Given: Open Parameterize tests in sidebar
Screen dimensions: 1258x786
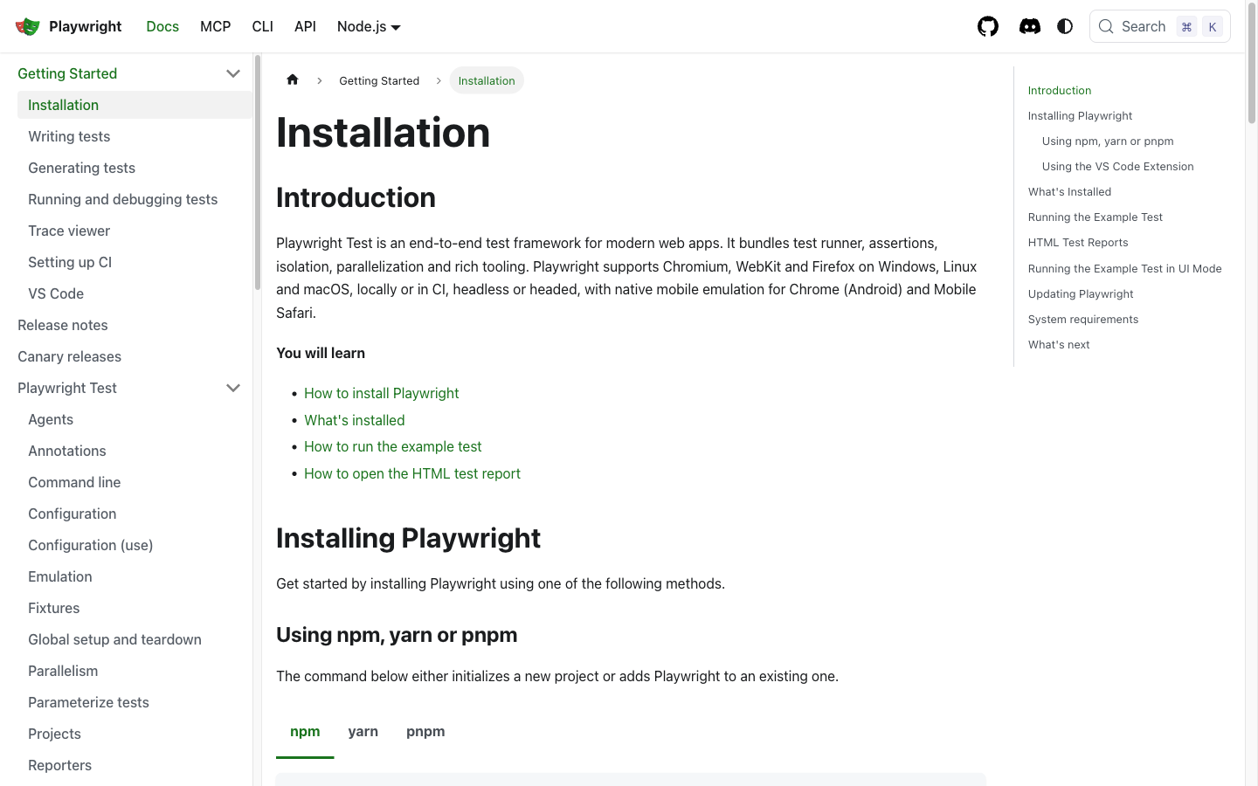Looking at the screenshot, I should click(88, 702).
